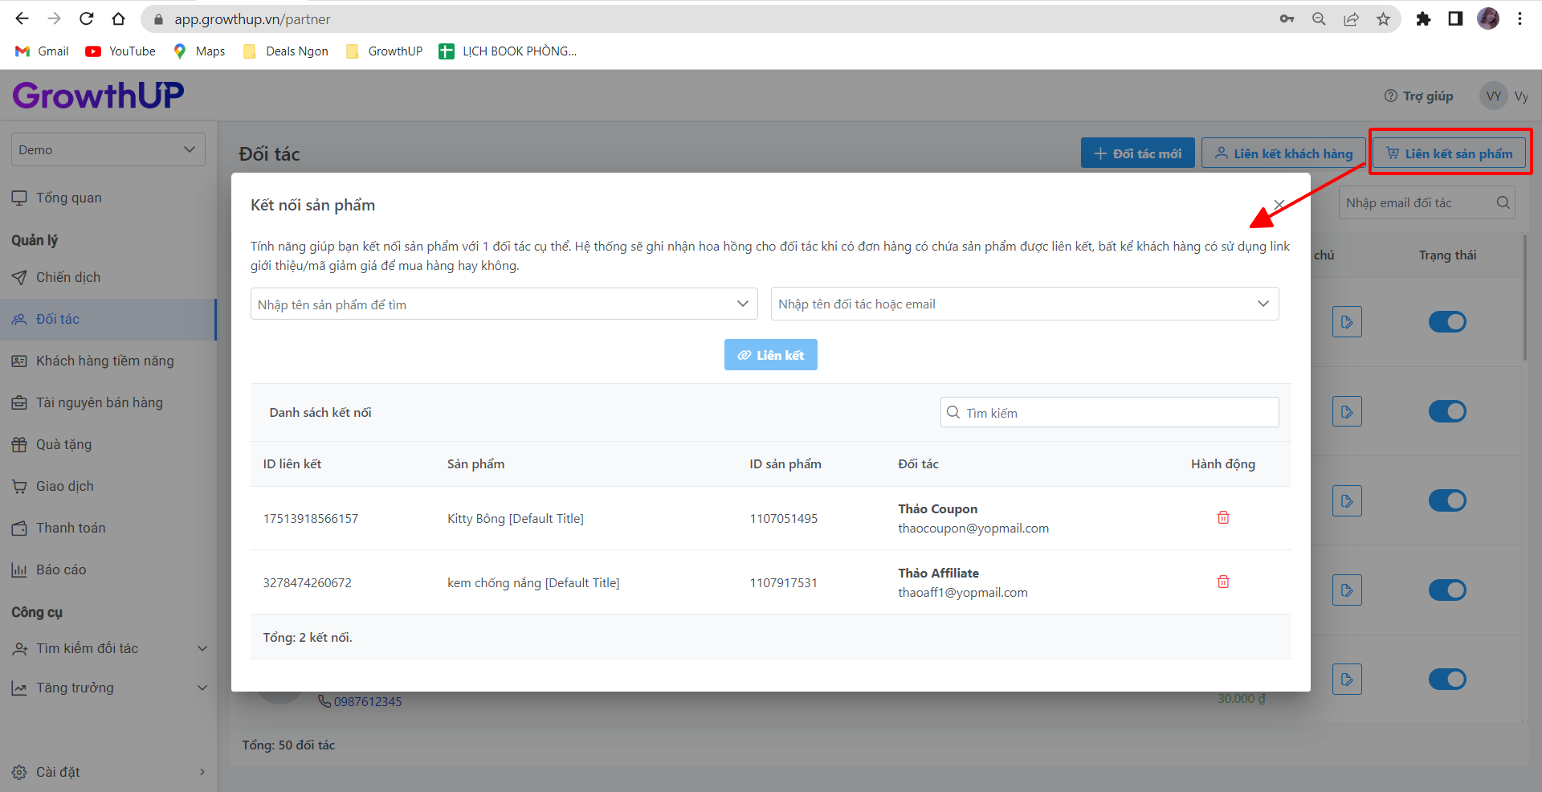This screenshot has width=1542, height=792.
Task: Toggle the second partner status switch
Action: 1446,411
